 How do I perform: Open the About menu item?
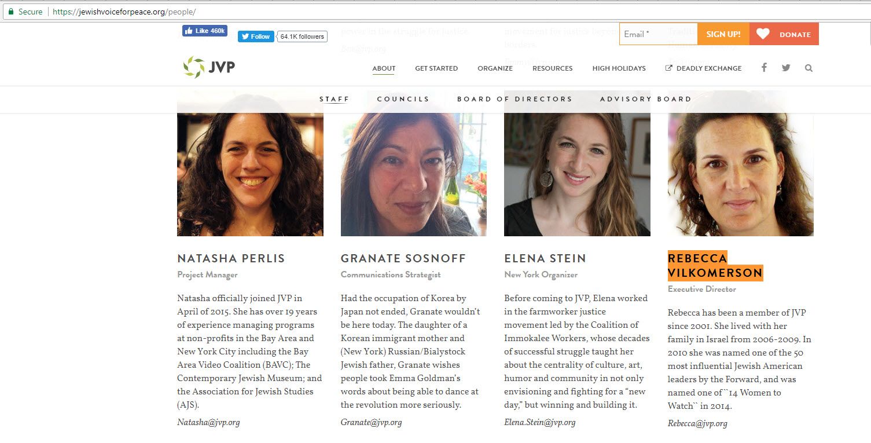384,68
